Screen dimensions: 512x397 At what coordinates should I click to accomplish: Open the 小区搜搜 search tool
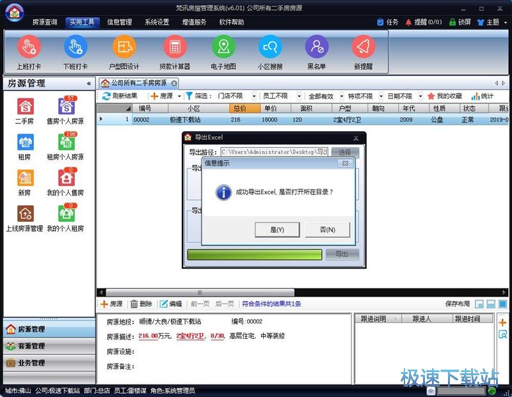(x=270, y=47)
